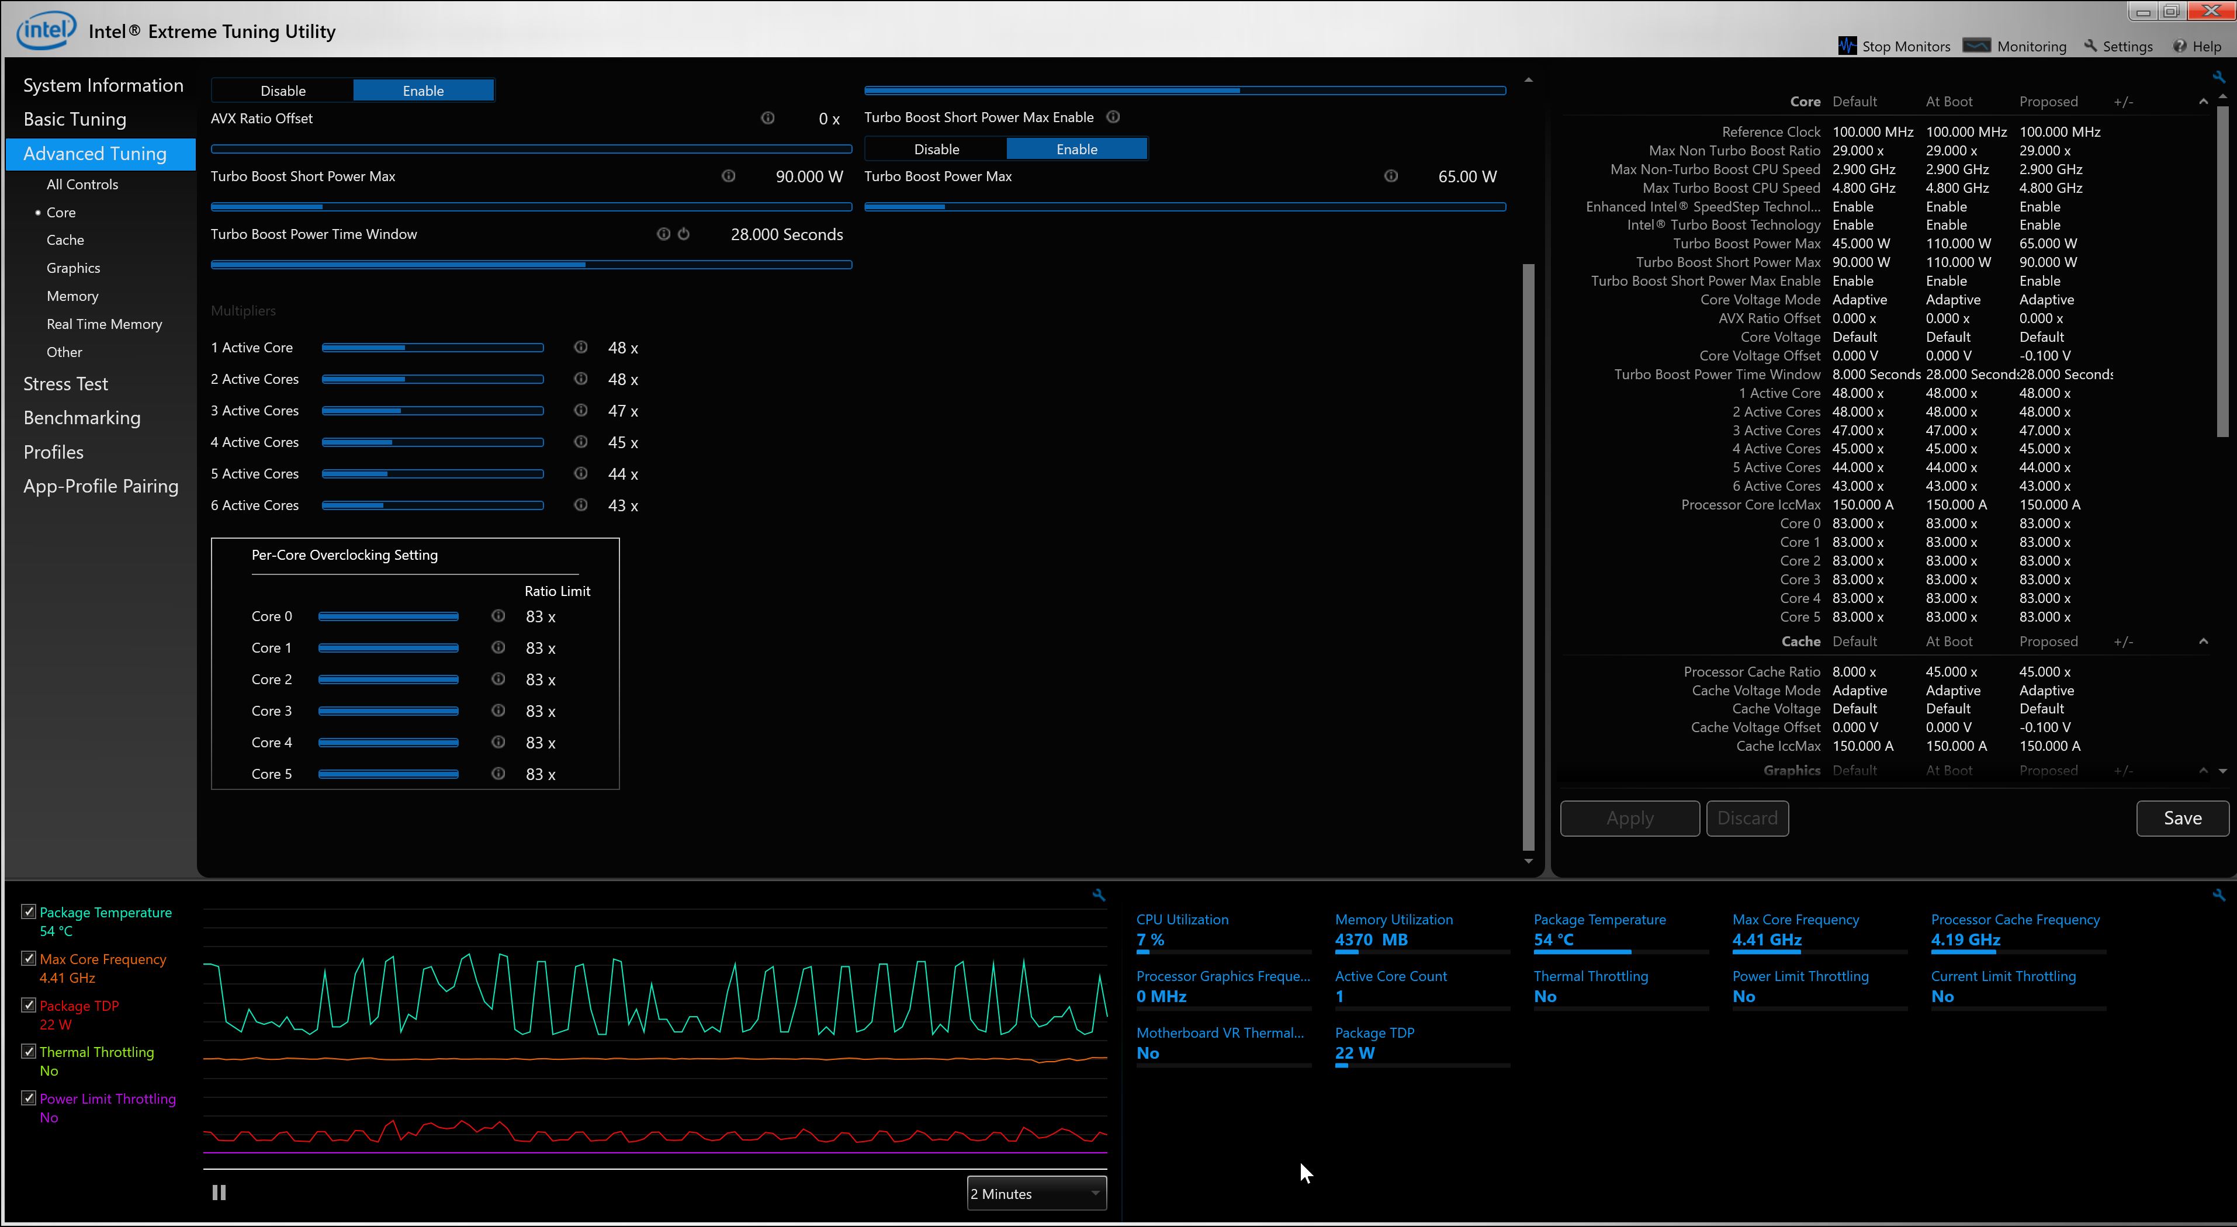Screen dimensions: 2237x1227
Task: Open Profiles section
Action: click(x=54, y=452)
